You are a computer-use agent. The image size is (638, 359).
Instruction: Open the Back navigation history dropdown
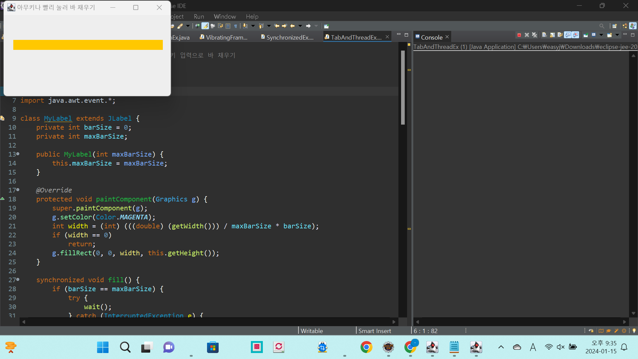tap(300, 26)
